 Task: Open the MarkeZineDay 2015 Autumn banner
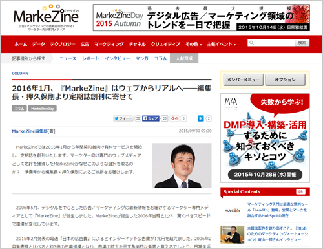202,17
